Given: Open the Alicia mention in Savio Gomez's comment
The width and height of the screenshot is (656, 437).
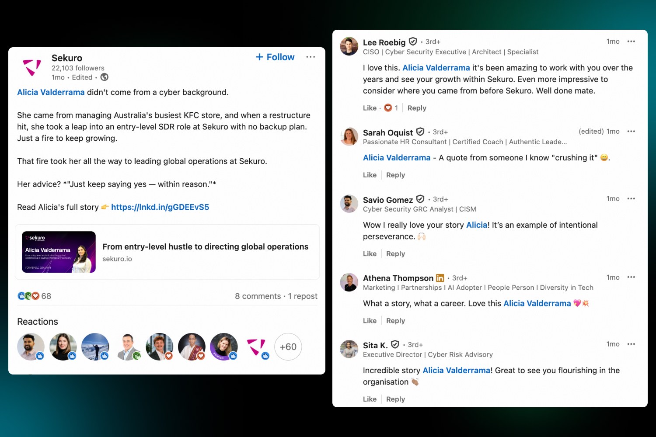Looking at the screenshot, I should (x=477, y=225).
